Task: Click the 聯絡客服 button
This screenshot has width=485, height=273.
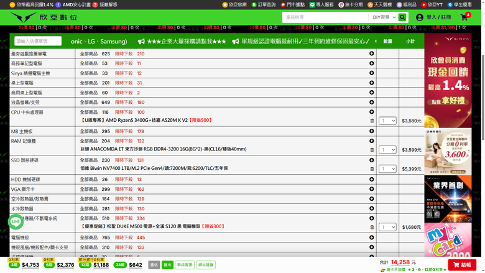Action: point(185,265)
